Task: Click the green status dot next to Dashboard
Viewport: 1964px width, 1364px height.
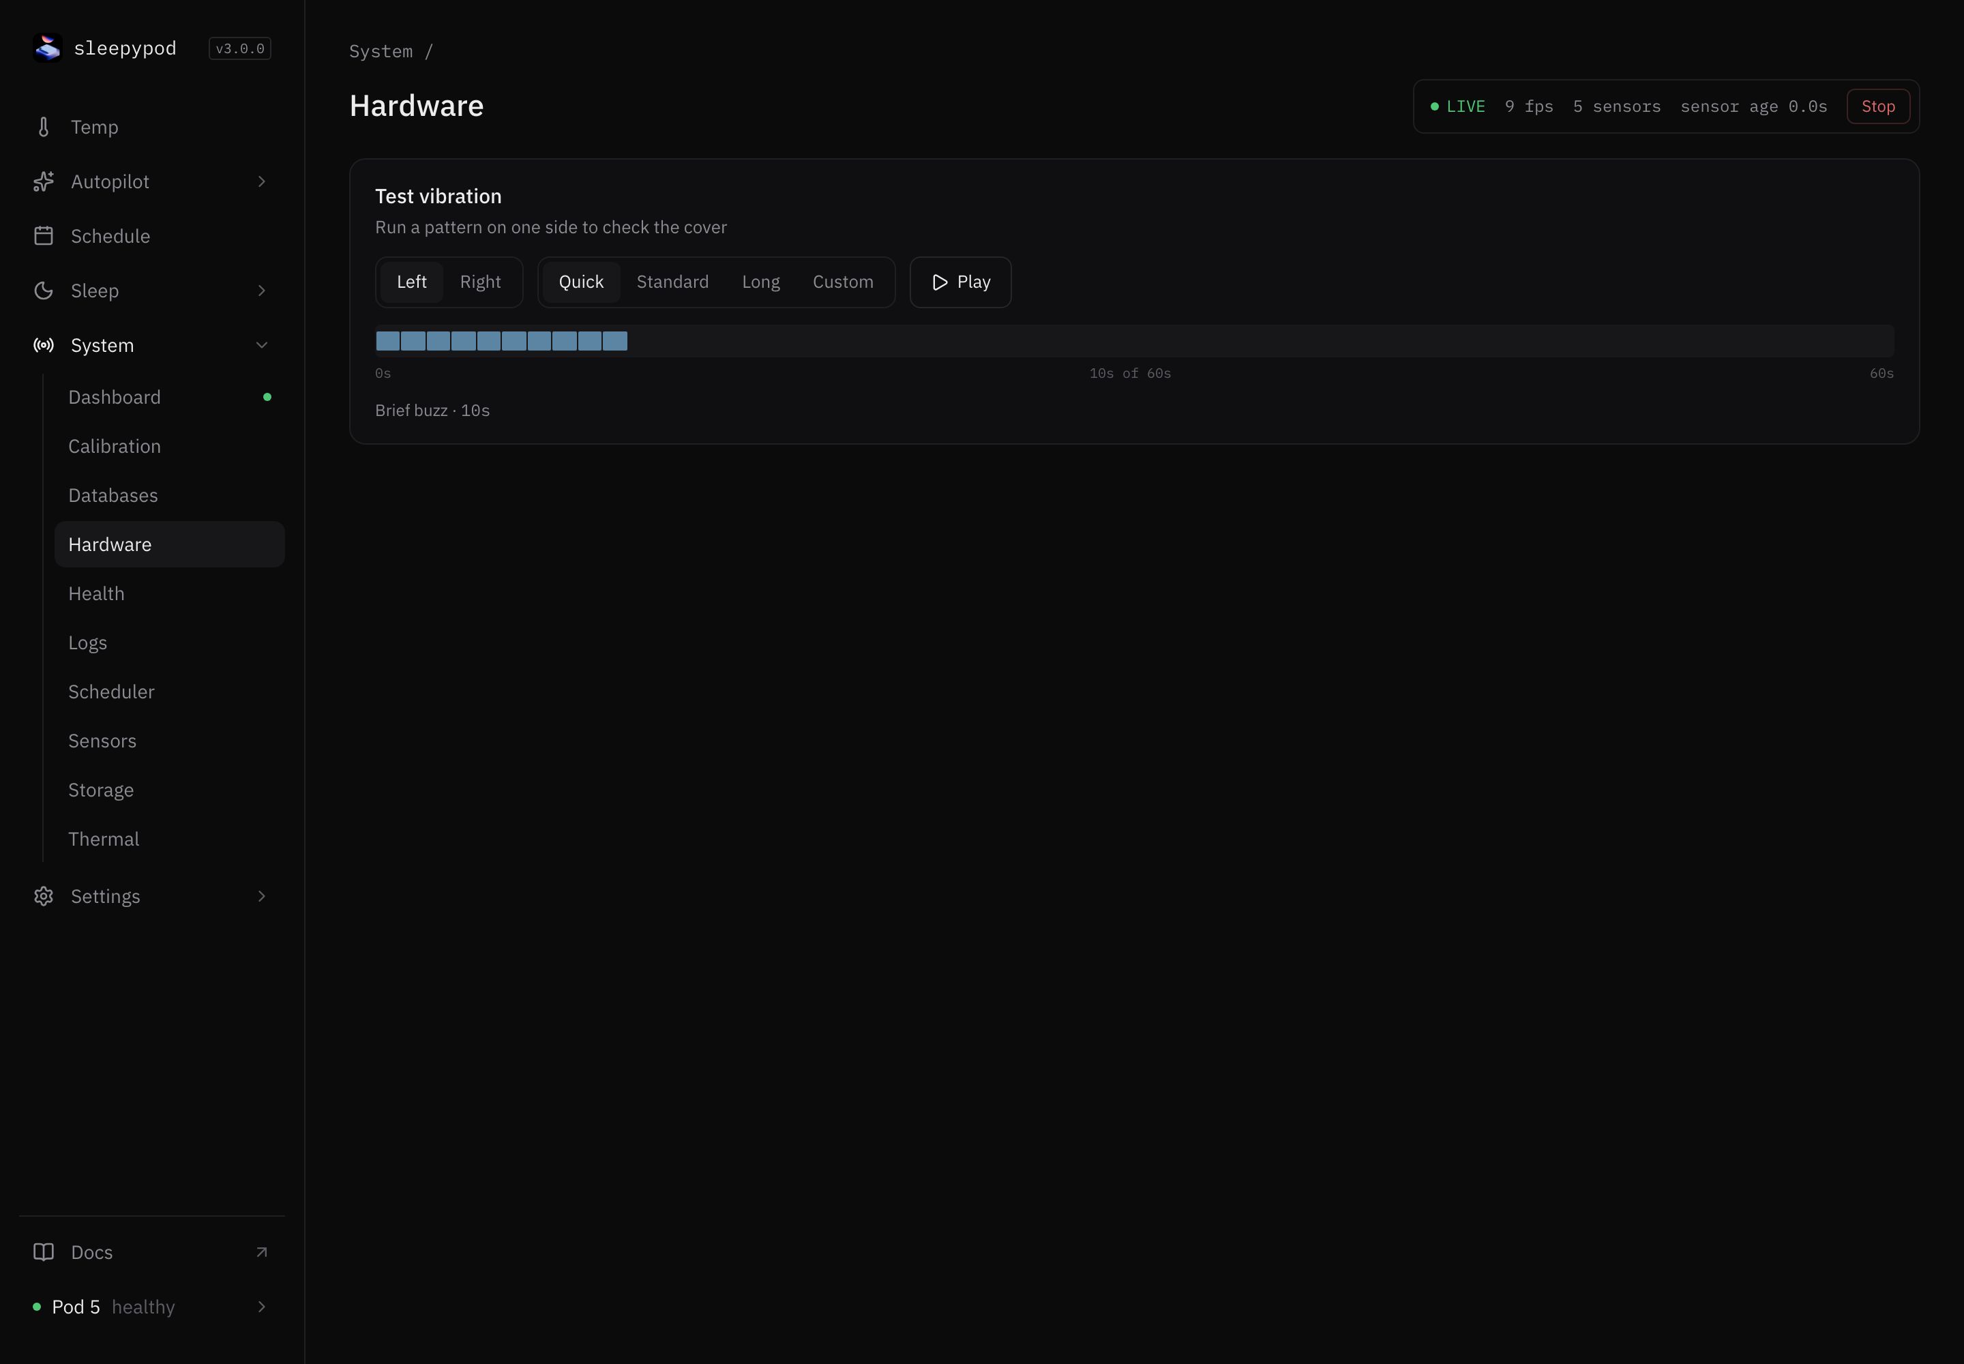Action: point(267,396)
